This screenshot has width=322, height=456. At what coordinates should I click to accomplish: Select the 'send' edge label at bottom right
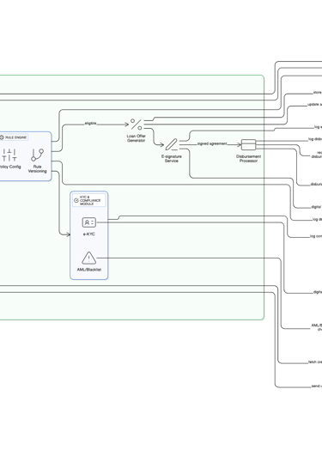tap(317, 386)
